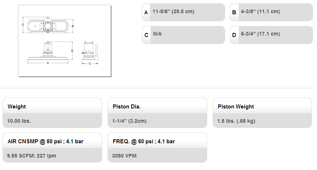Select the dimension C label badge
Image resolution: width=317 pixels, height=170 pixels.
click(x=146, y=35)
